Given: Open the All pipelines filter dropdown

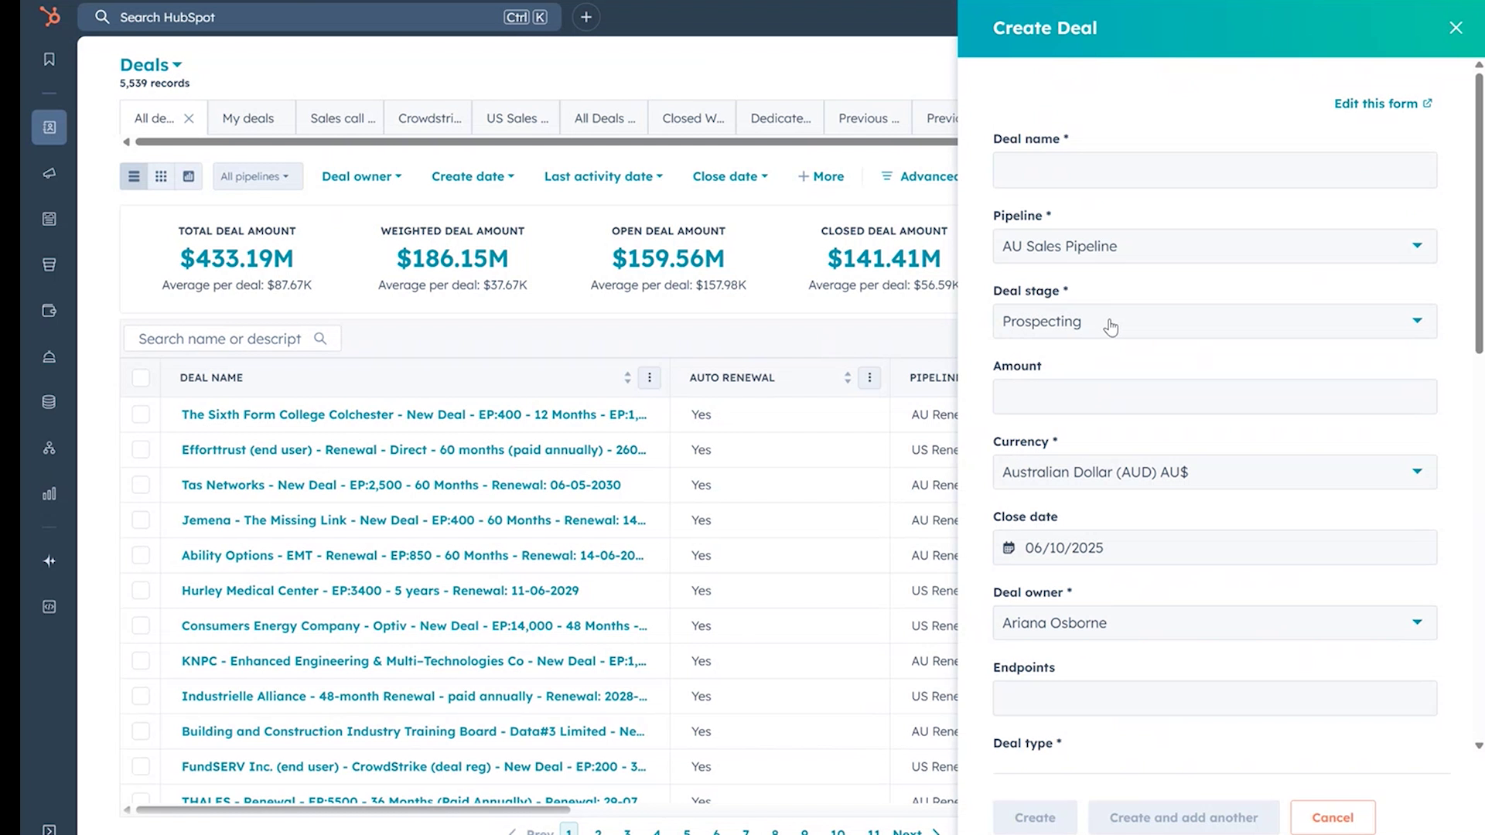Looking at the screenshot, I should (x=257, y=176).
